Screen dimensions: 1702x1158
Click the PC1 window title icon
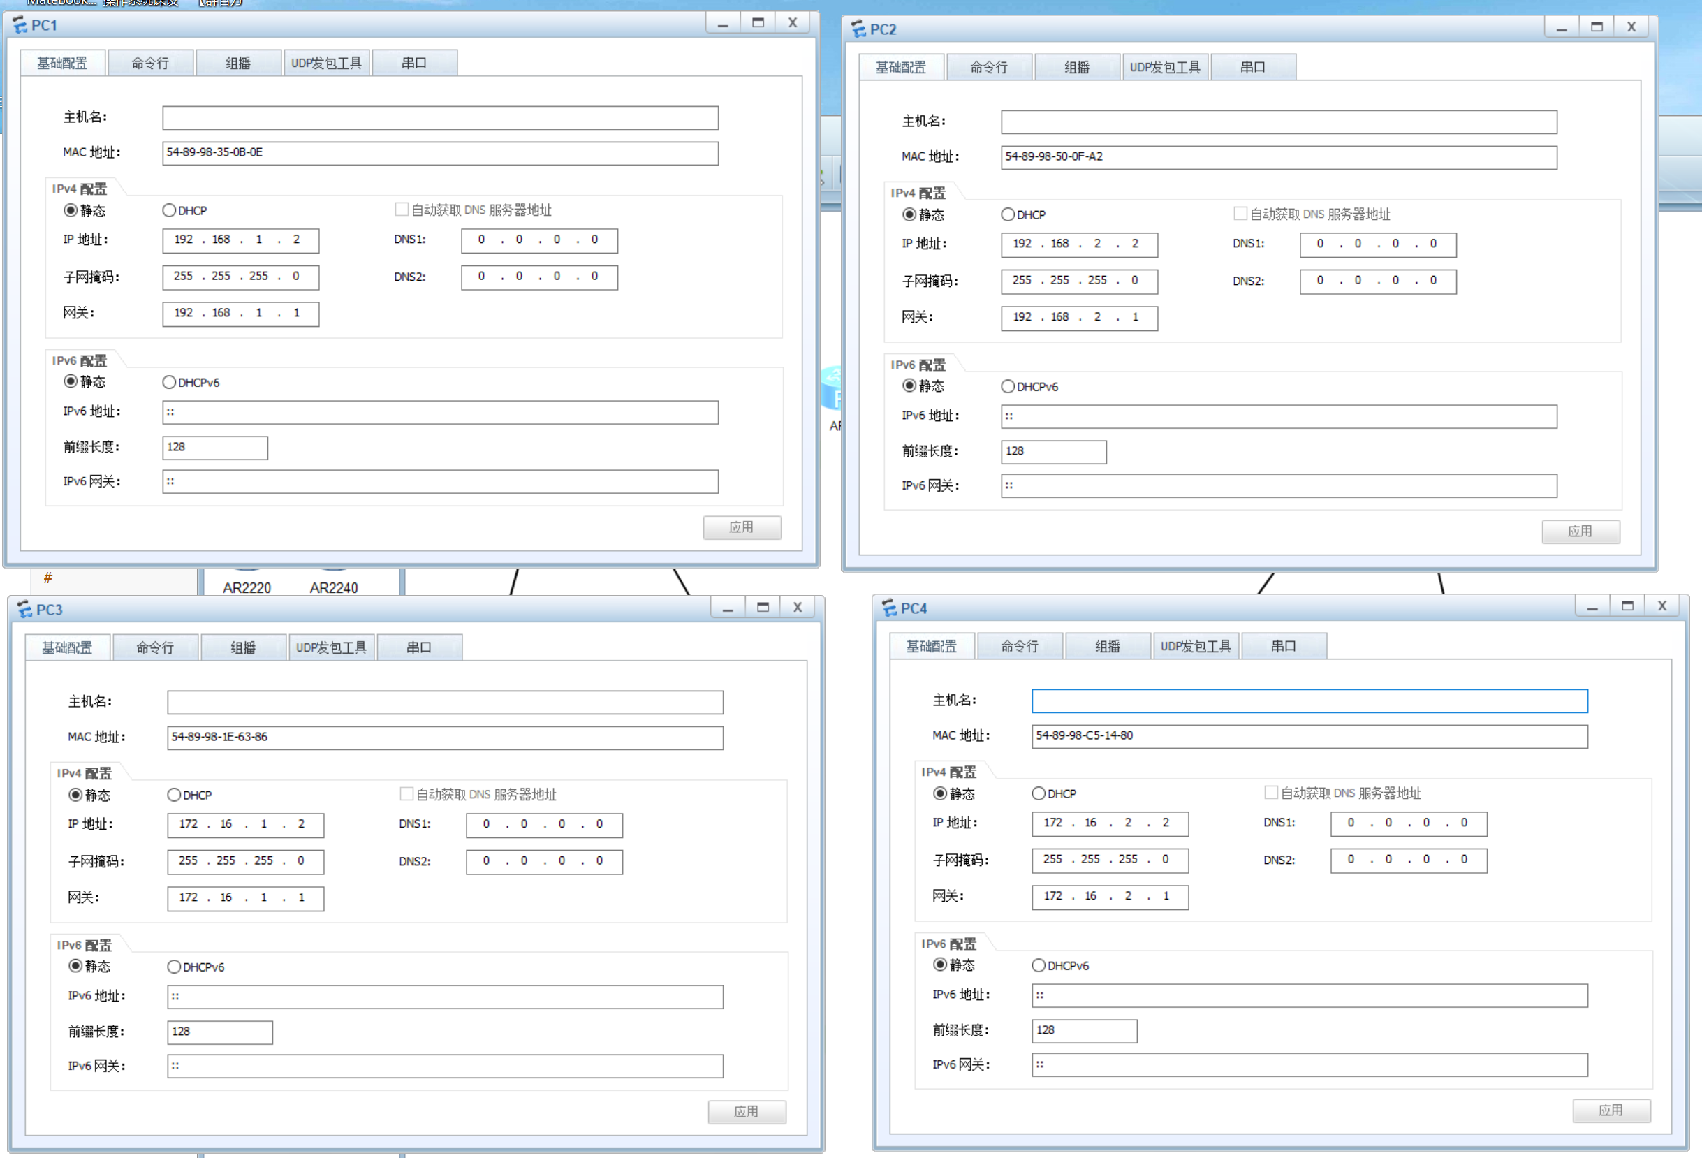pyautogui.click(x=20, y=26)
